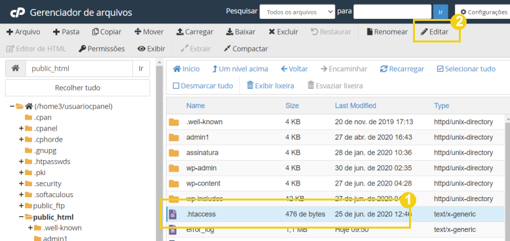Click the Editar pencil toolbar button

coord(434,32)
